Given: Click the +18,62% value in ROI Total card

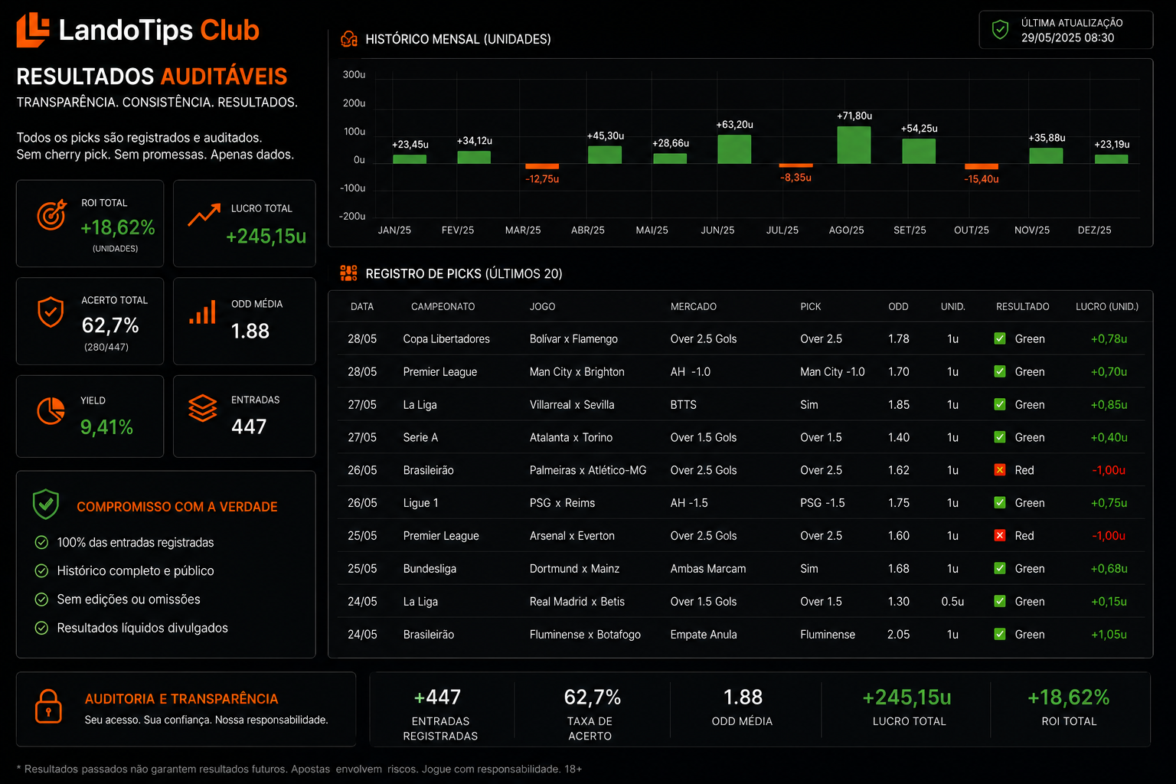Looking at the screenshot, I should tap(118, 227).
